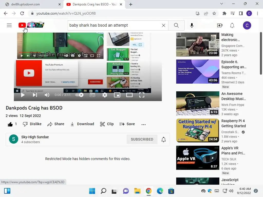
Task: Close the dw89.uptodown.com tab
Action: (60, 4)
